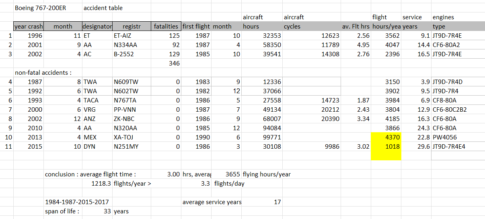The image size is (485, 219).
Task: Click the 'fatalities' header cell
Action: [x=166, y=26]
